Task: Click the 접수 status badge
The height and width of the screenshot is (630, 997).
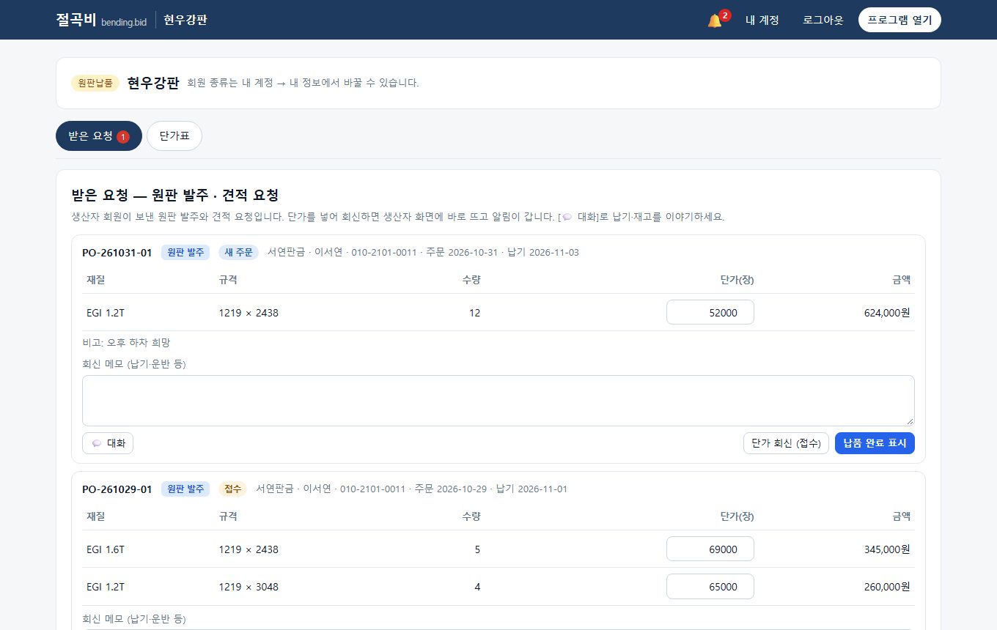Action: click(x=232, y=489)
